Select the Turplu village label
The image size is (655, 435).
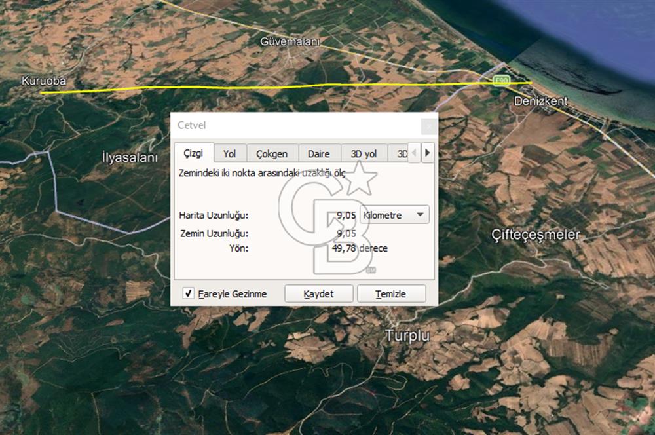pos(407,336)
